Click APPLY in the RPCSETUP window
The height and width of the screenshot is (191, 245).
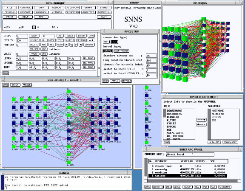pos(115,81)
